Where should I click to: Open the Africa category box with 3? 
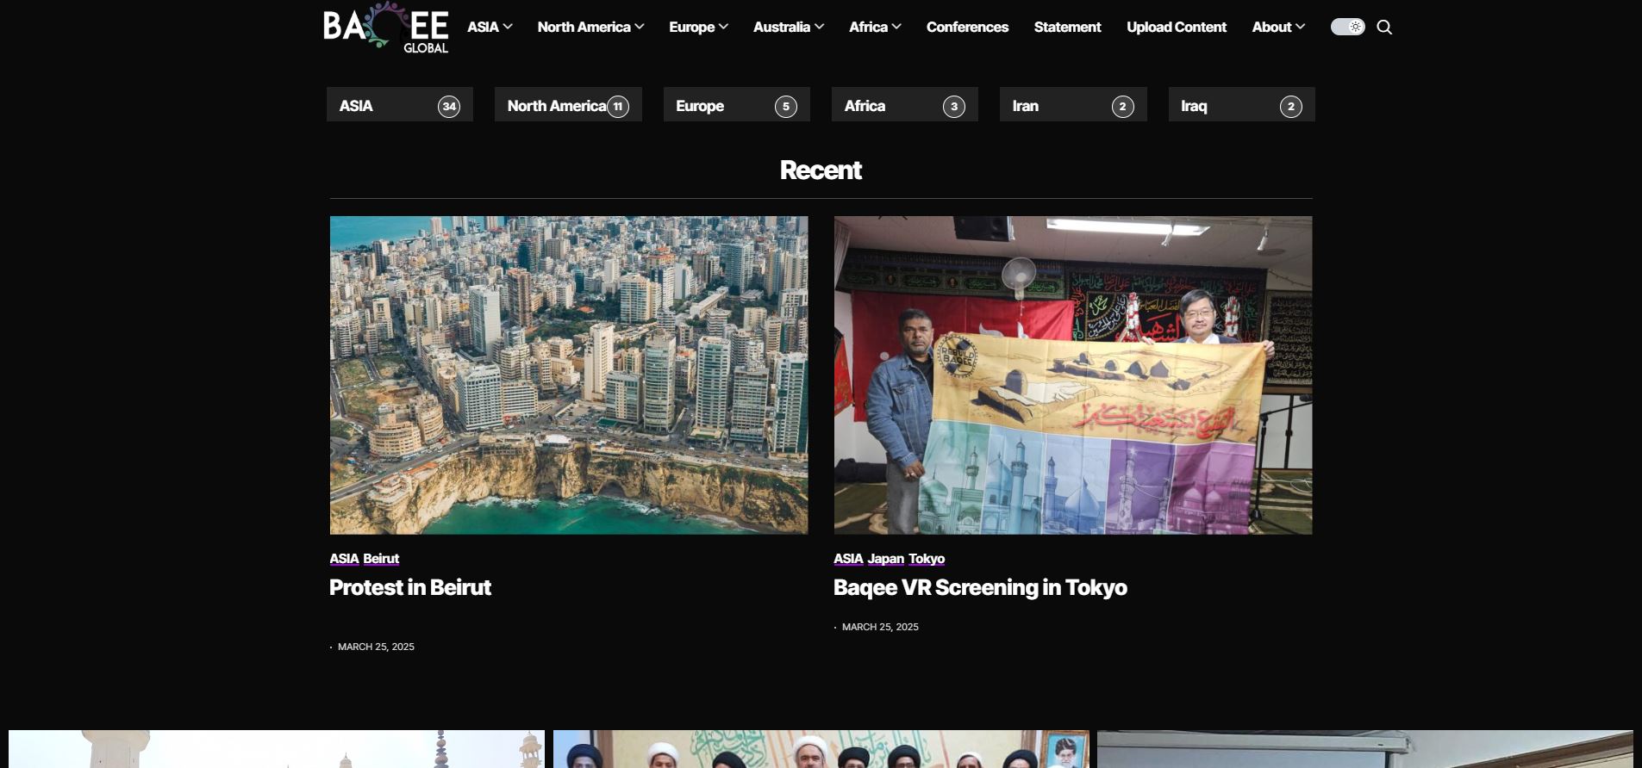point(904,106)
